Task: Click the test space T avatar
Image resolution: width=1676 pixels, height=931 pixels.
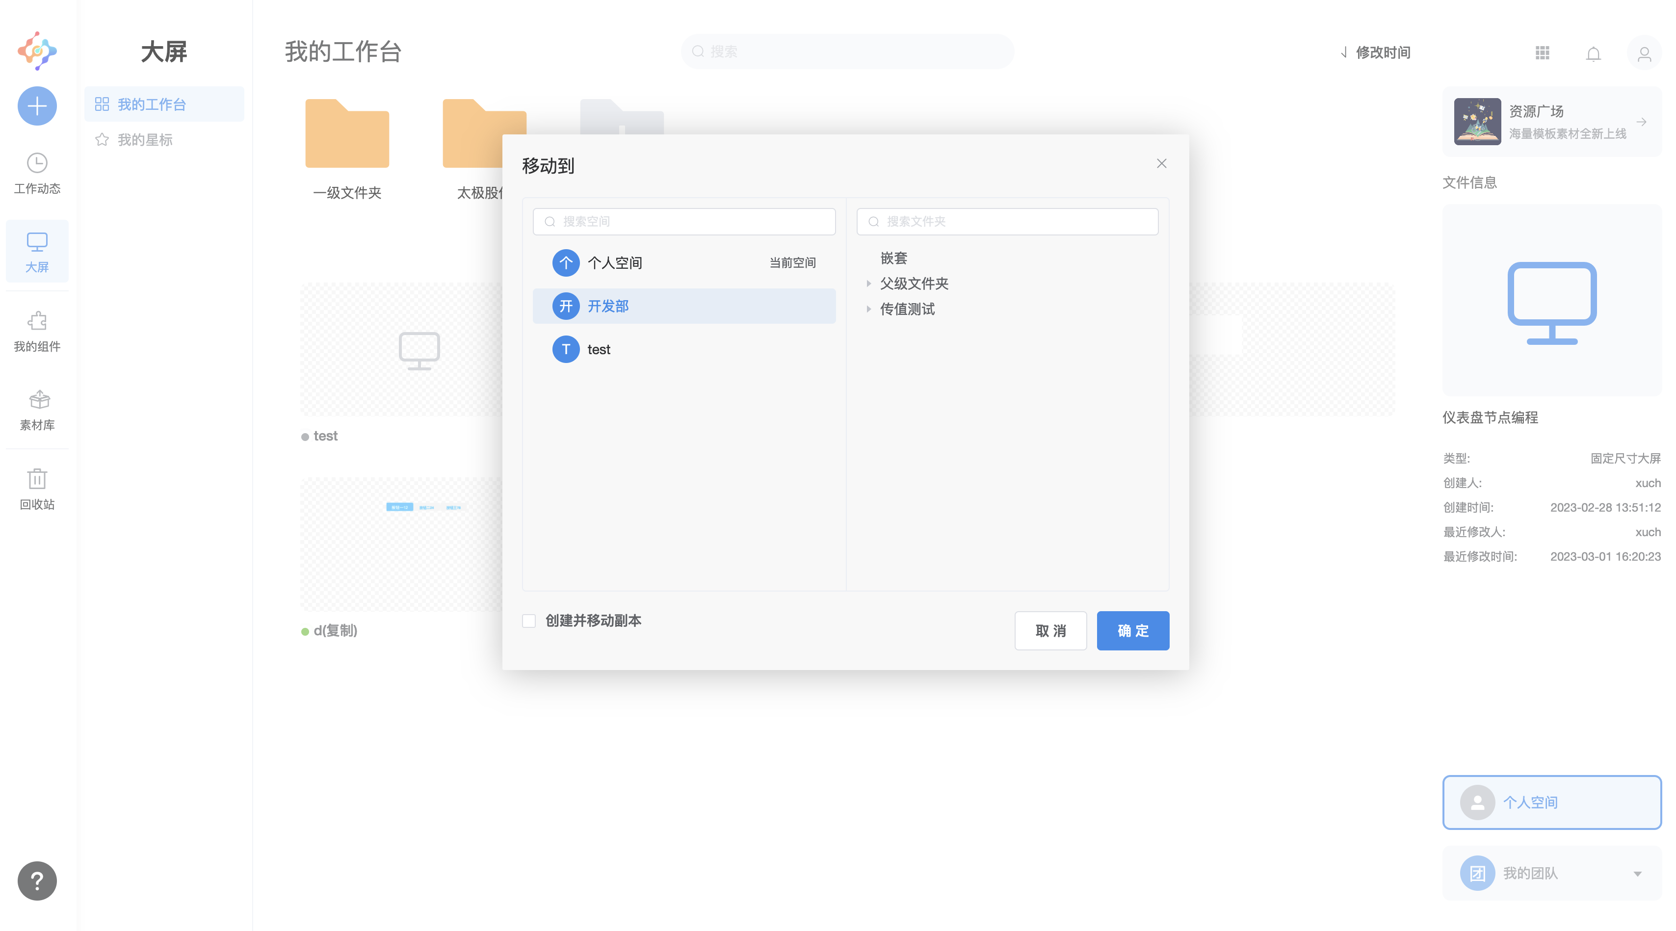Action: pos(565,349)
